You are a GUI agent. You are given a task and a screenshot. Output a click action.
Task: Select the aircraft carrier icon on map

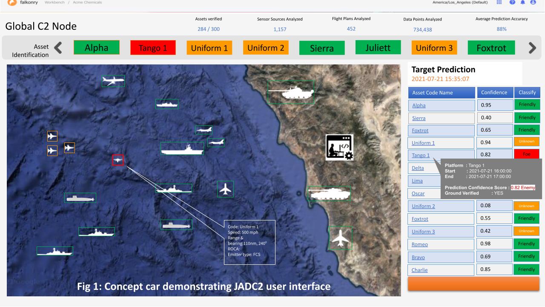pos(182,148)
